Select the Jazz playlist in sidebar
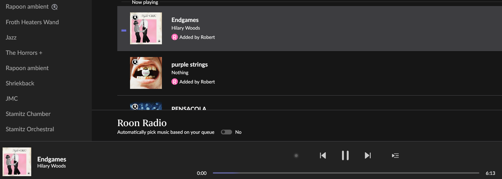The height and width of the screenshot is (179, 502). (x=11, y=37)
